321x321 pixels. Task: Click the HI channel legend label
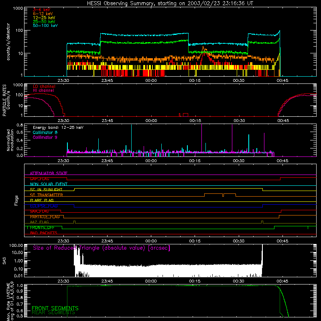tap(43, 91)
